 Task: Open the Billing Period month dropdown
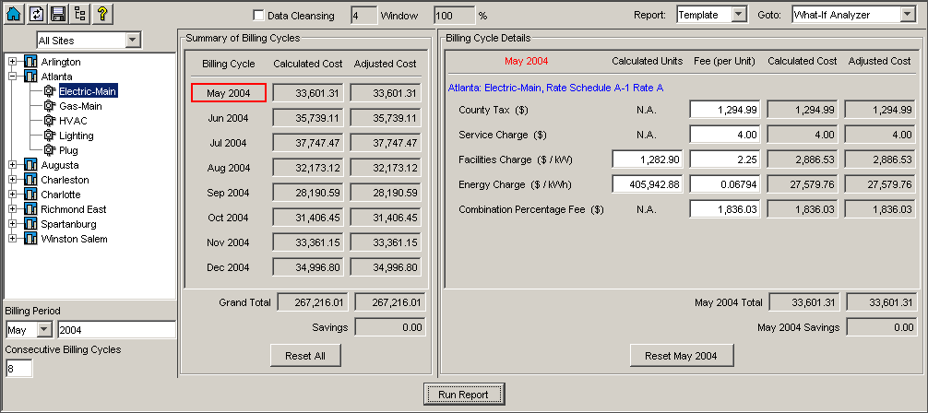(x=44, y=330)
